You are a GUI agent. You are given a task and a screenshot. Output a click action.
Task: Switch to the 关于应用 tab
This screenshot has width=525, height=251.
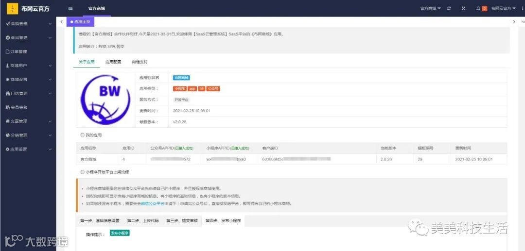(x=87, y=62)
